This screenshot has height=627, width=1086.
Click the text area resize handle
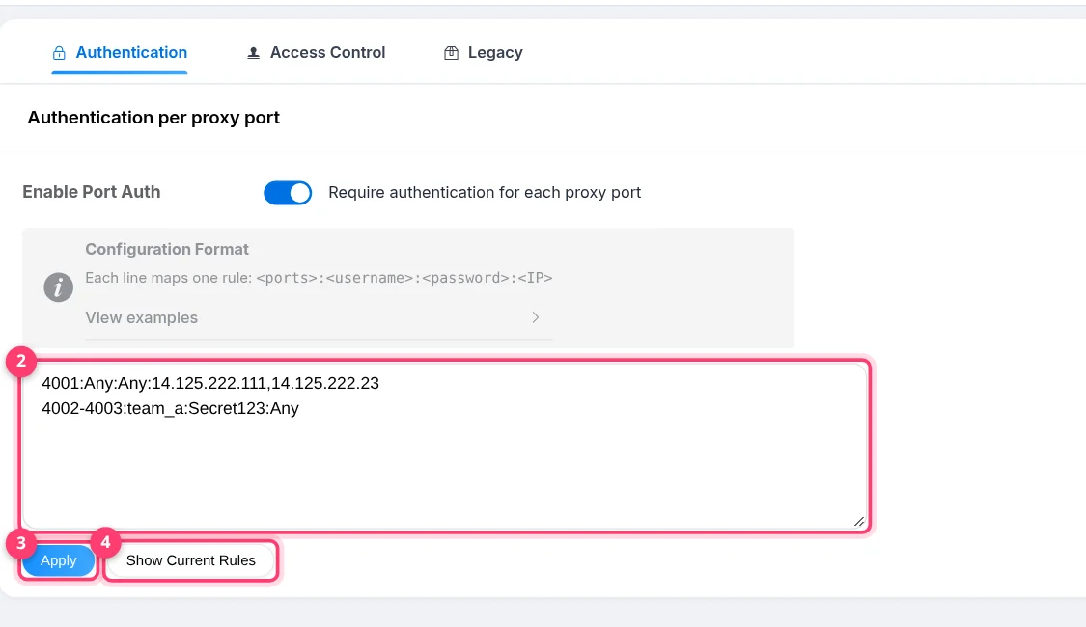coord(859,521)
